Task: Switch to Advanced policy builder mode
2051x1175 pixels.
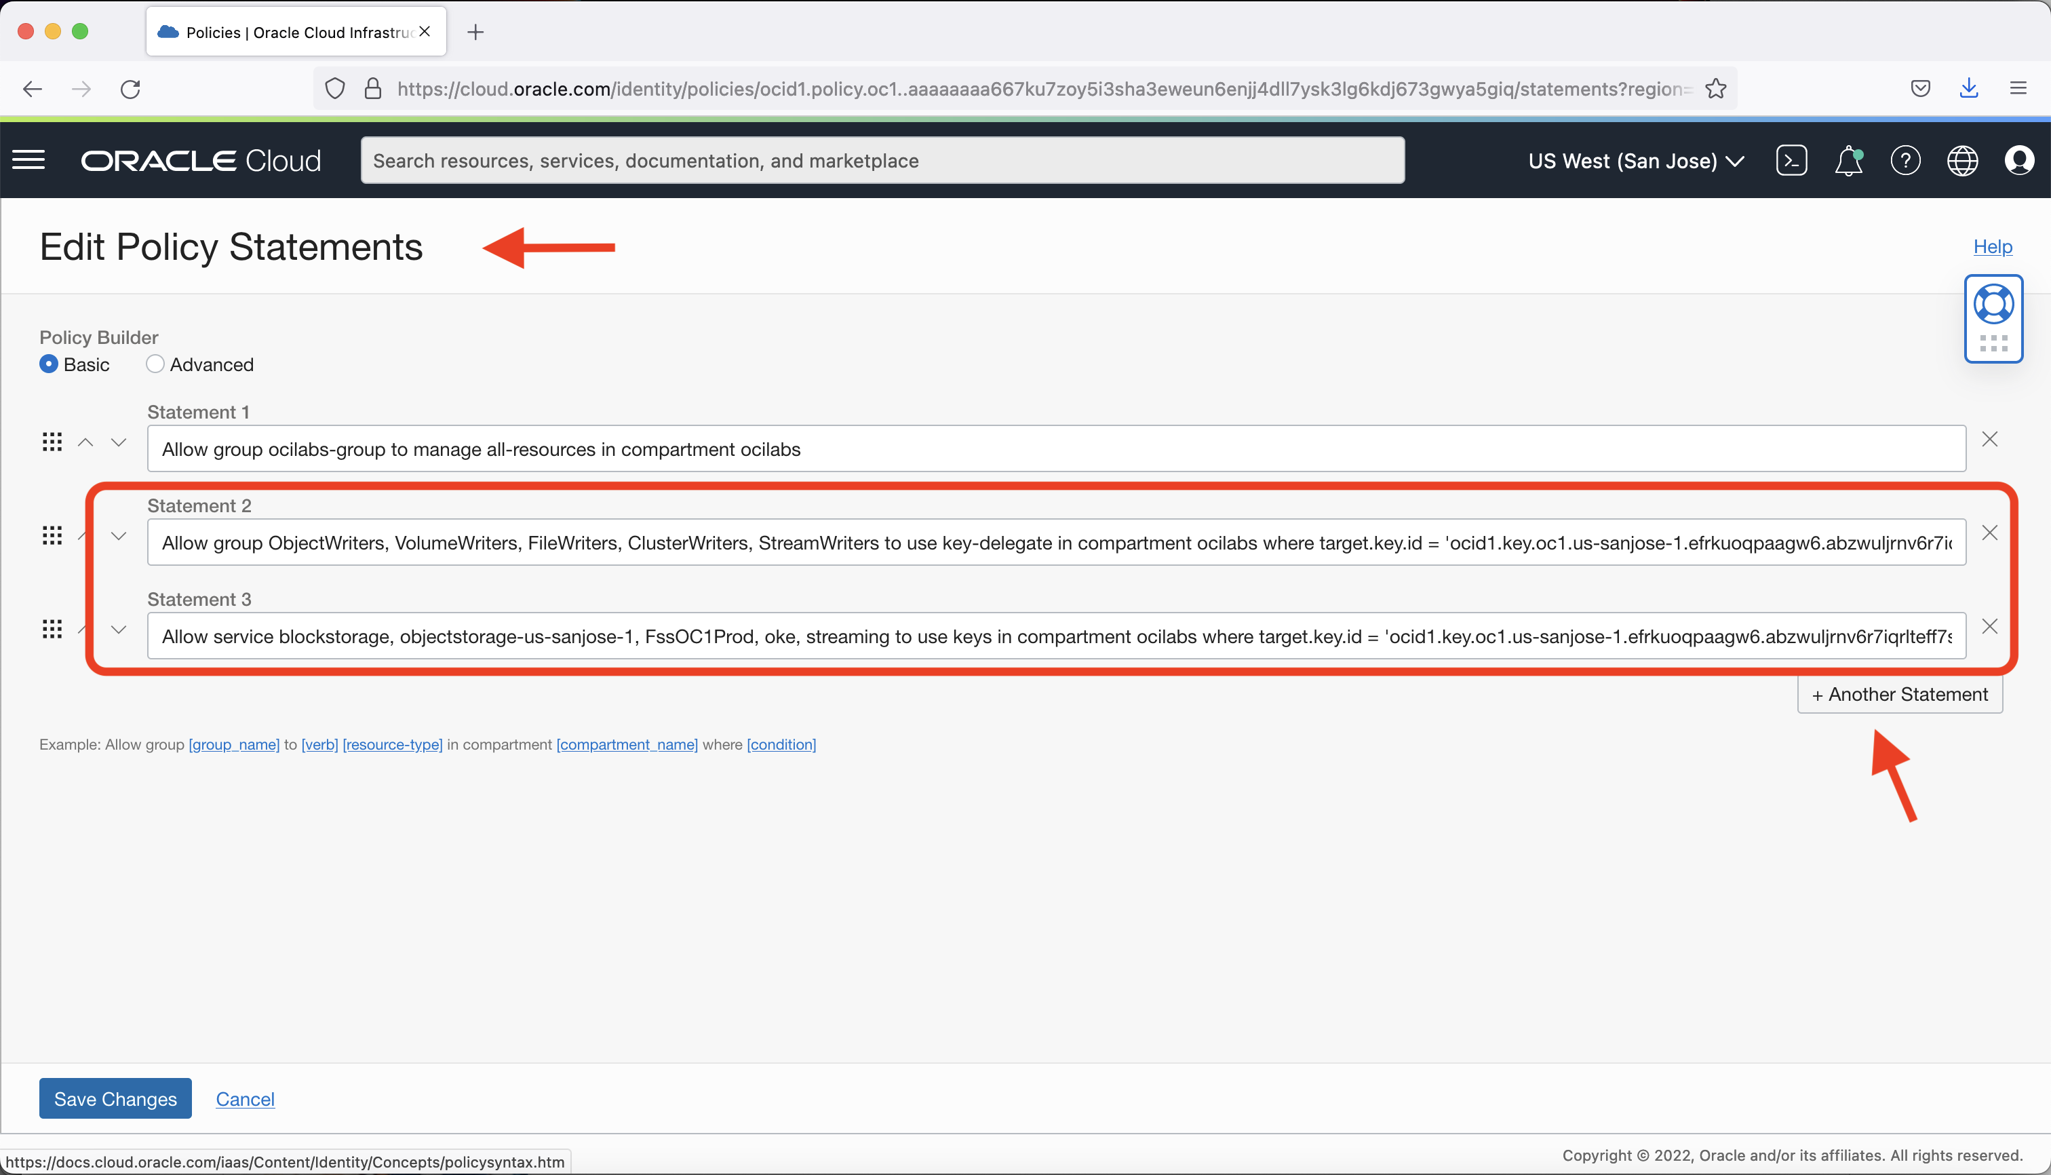Action: (155, 364)
